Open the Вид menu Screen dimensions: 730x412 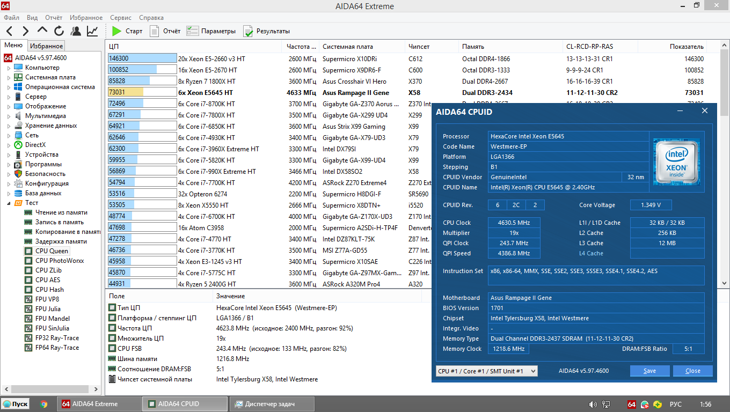pyautogui.click(x=32, y=18)
